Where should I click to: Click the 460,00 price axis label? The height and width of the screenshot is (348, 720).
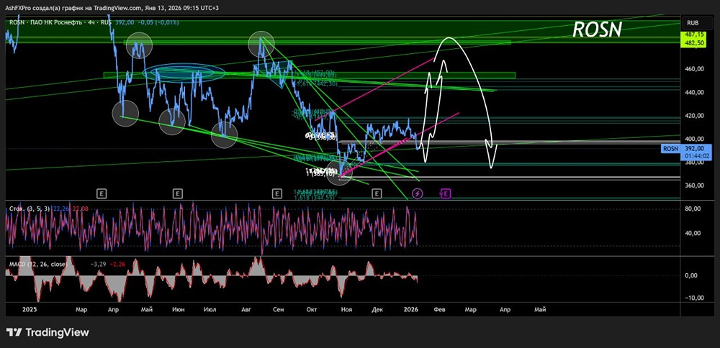(x=694, y=69)
